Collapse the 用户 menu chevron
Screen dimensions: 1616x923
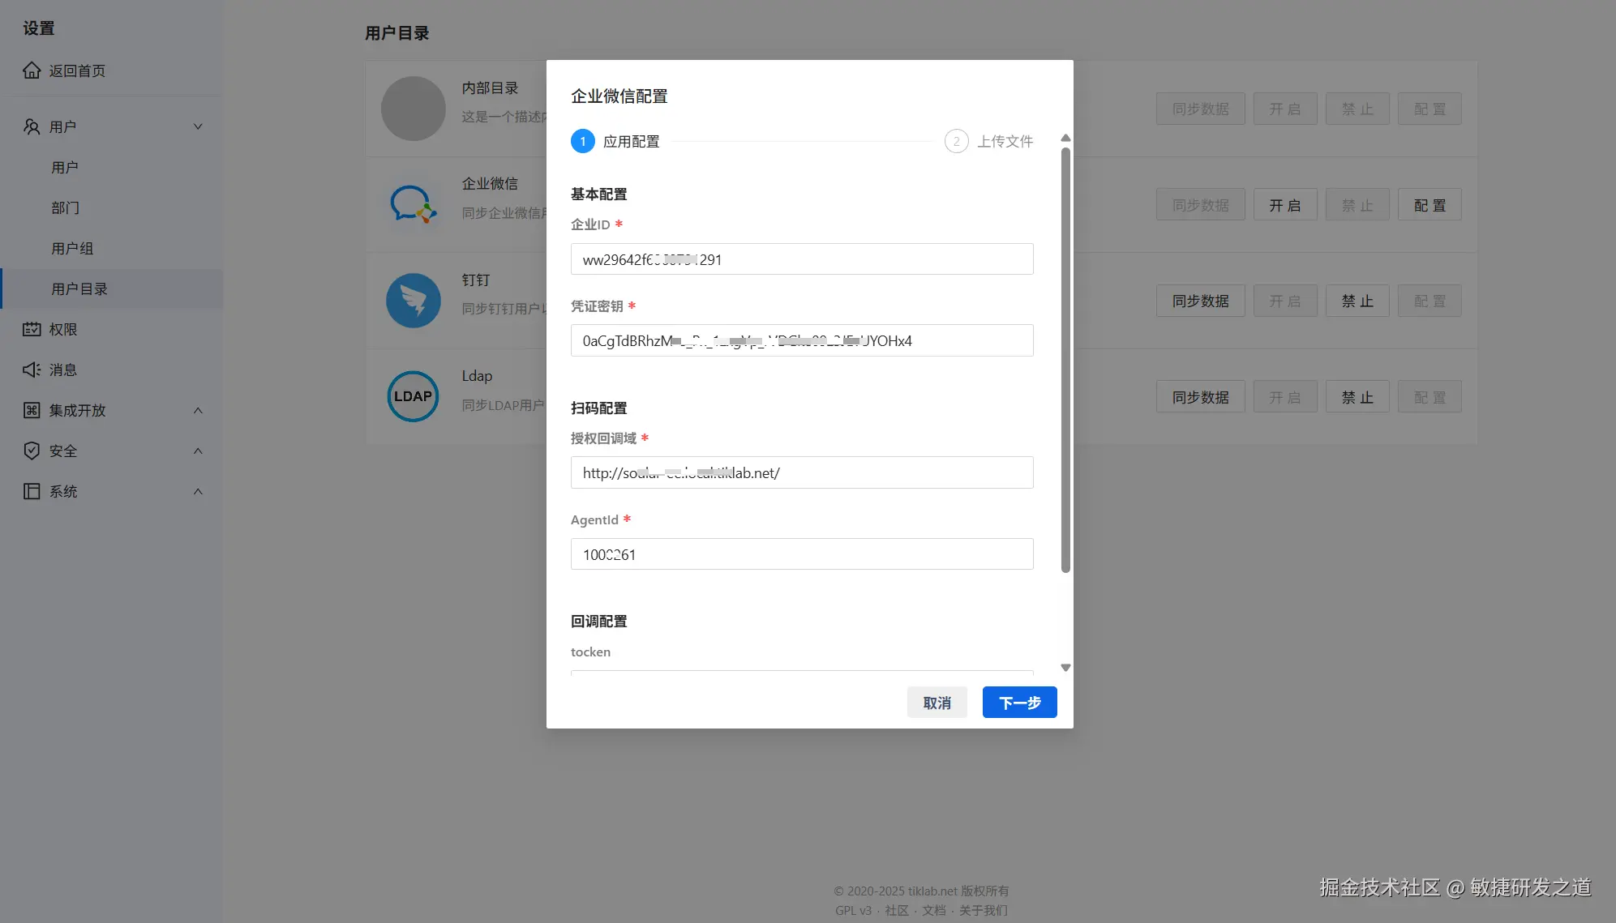[x=198, y=126]
